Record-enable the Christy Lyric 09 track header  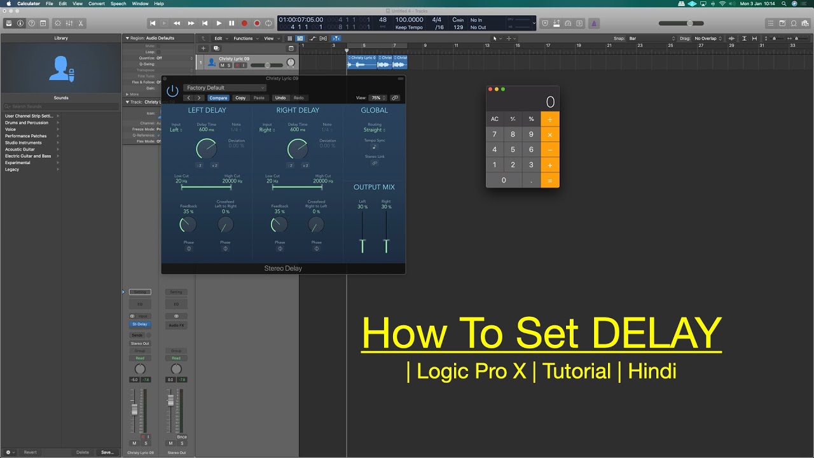coord(237,66)
